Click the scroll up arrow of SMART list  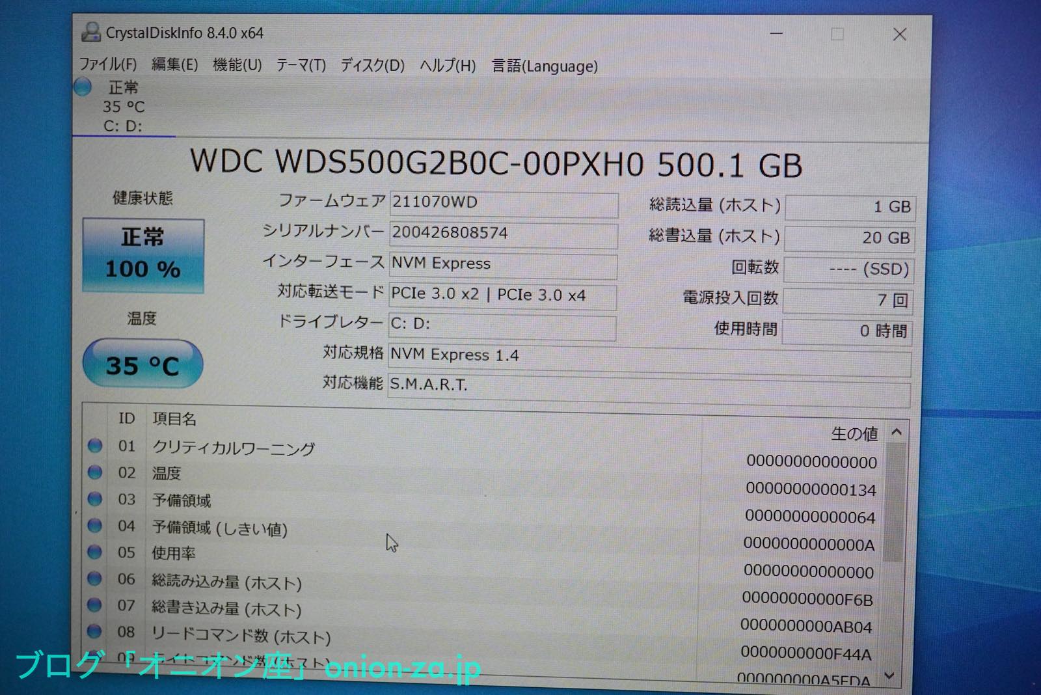[x=897, y=431]
